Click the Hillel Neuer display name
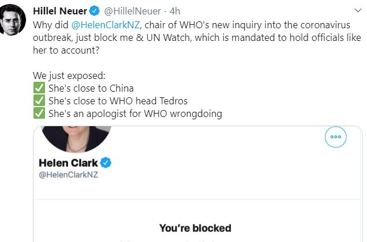Screen dimensions: 367x242 click(60, 11)
